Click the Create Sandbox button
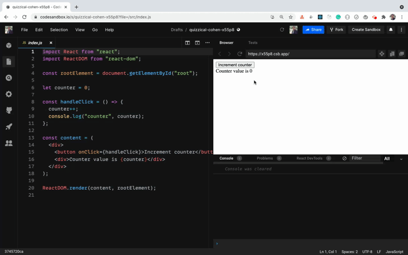408x255 pixels. (x=366, y=29)
